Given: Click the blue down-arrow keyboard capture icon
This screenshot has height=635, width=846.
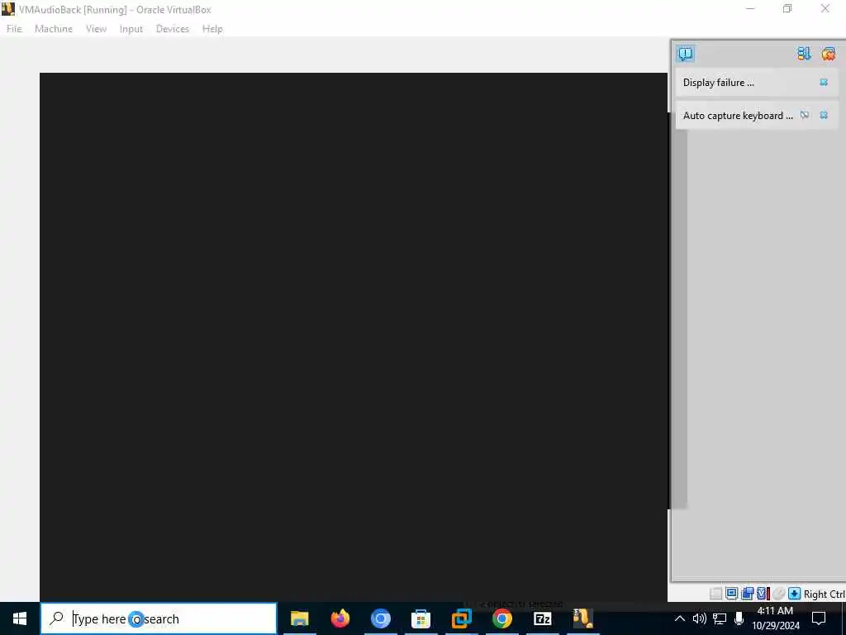Looking at the screenshot, I should coord(794,594).
